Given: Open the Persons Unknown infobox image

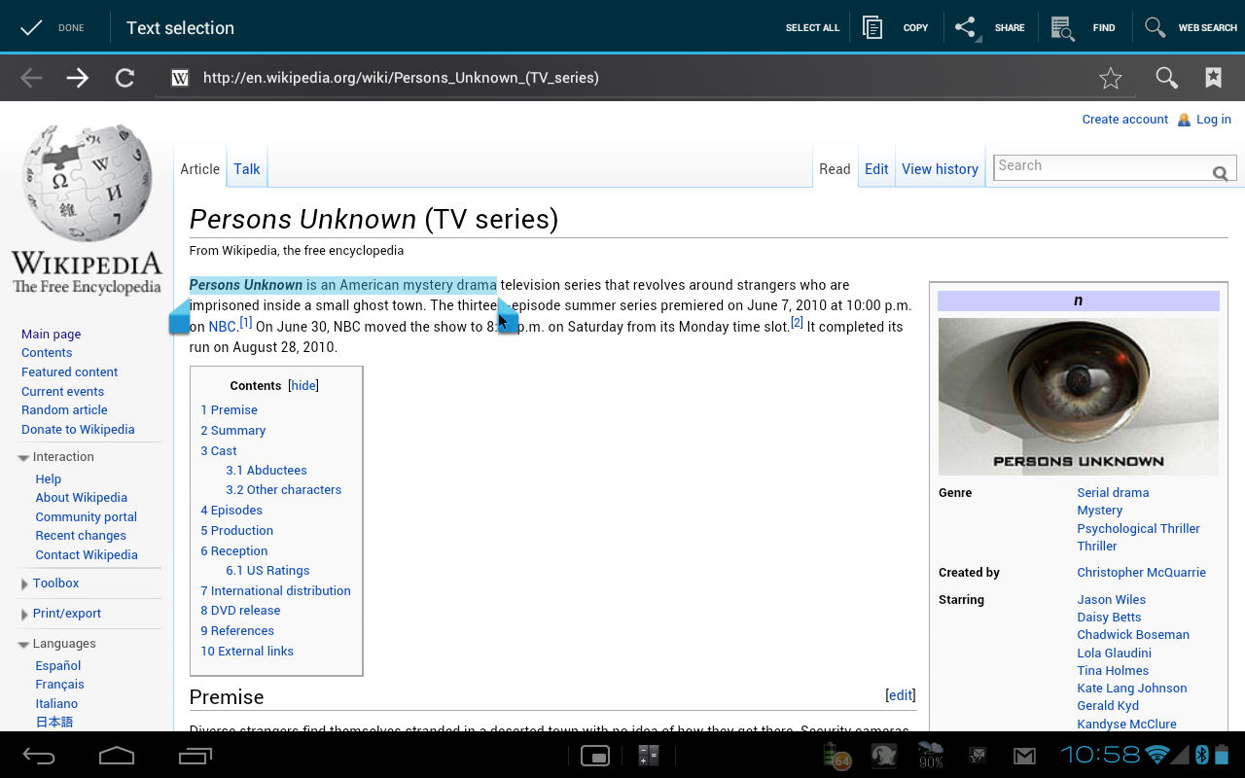Looking at the screenshot, I should coord(1079,397).
